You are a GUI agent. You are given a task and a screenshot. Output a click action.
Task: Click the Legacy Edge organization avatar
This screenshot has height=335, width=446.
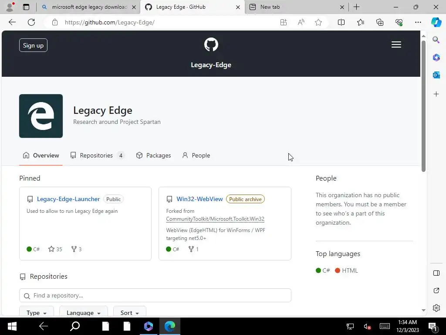click(41, 116)
